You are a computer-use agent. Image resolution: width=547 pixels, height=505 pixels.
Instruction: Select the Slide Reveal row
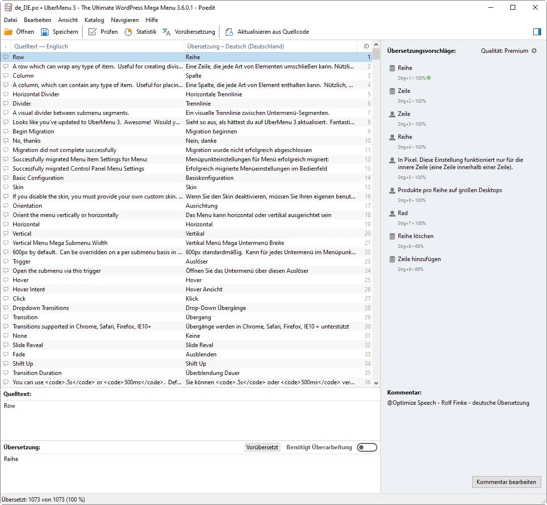[x=186, y=345]
